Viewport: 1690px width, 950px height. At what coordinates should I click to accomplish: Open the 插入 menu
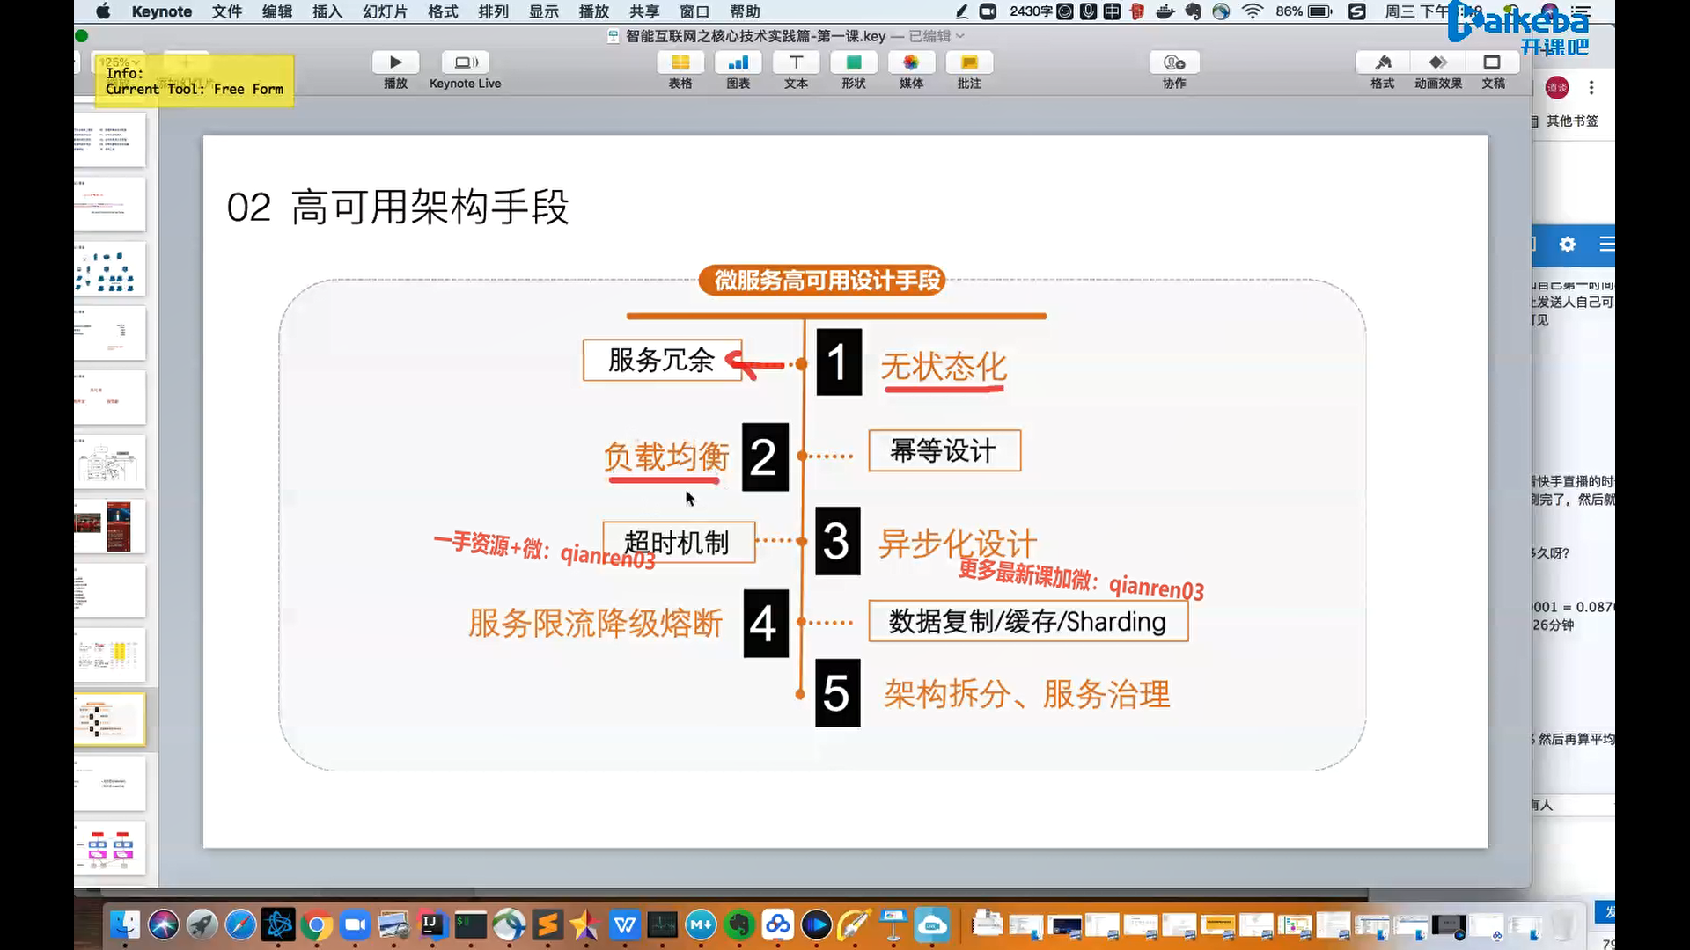coord(327,11)
